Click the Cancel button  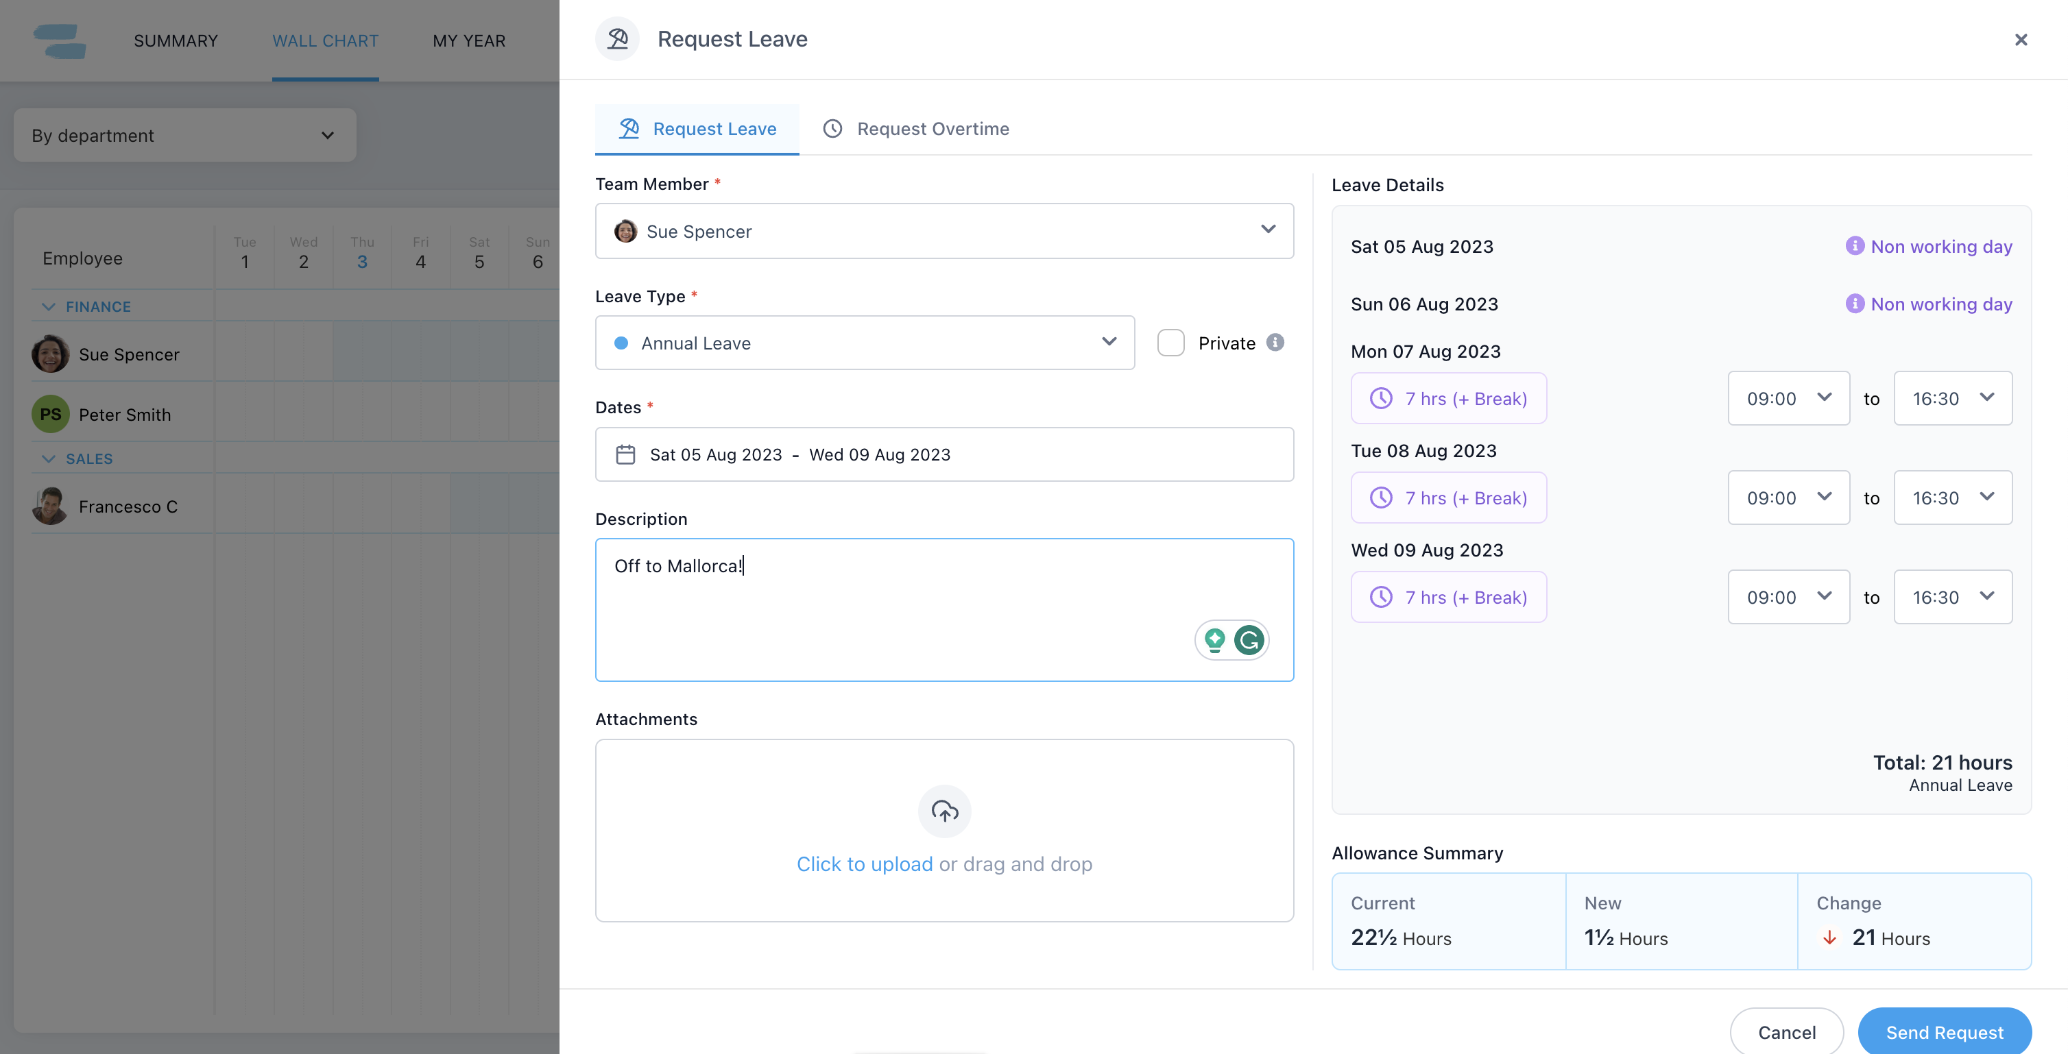[x=1786, y=1031]
